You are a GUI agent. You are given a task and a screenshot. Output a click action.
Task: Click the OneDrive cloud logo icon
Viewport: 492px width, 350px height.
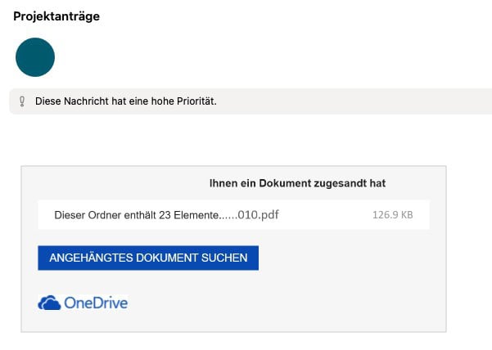click(50, 303)
